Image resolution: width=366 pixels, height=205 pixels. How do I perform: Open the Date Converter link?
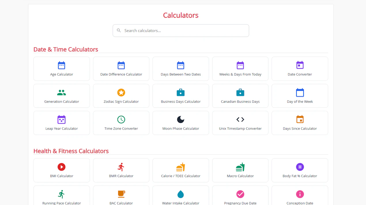[x=300, y=69]
